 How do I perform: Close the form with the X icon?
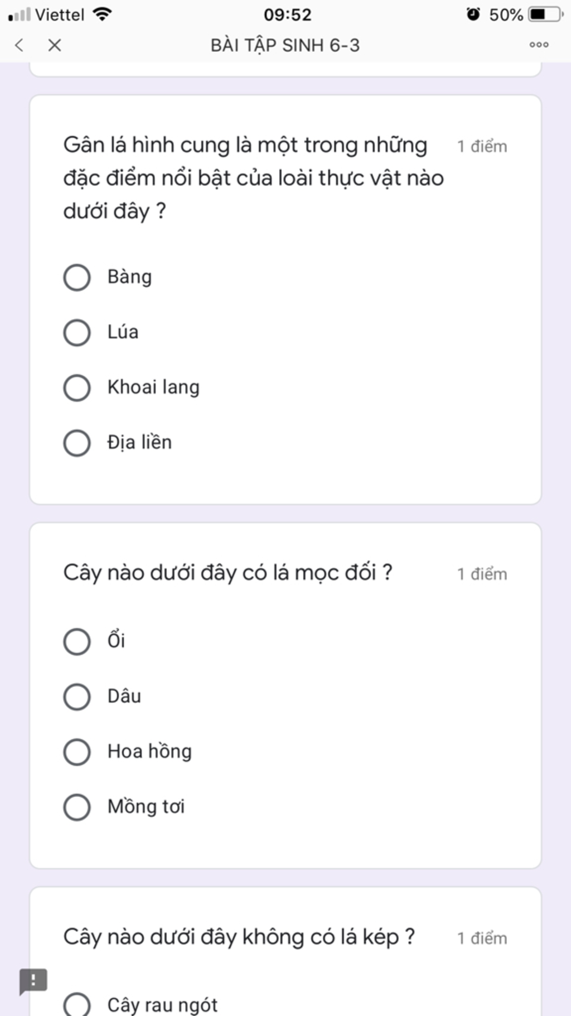click(55, 45)
